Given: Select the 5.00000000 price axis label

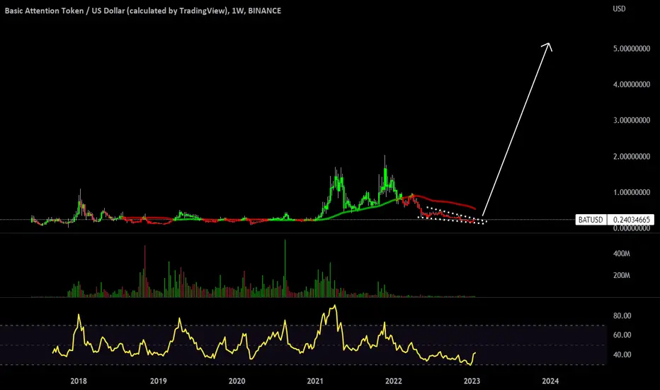Looking at the screenshot, I should click(632, 49).
